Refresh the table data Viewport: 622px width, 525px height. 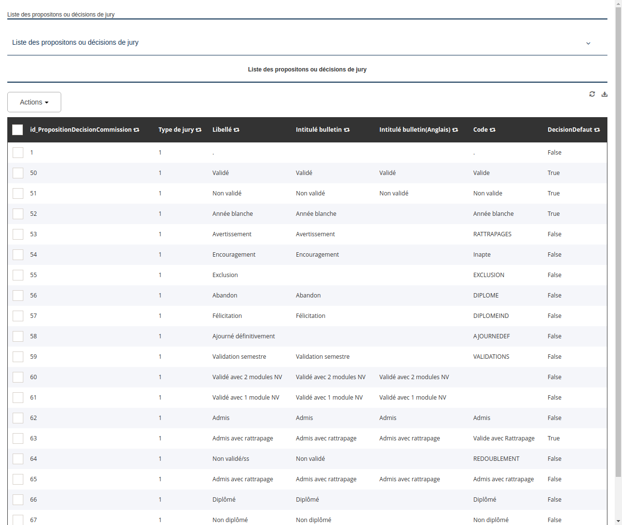coord(592,94)
